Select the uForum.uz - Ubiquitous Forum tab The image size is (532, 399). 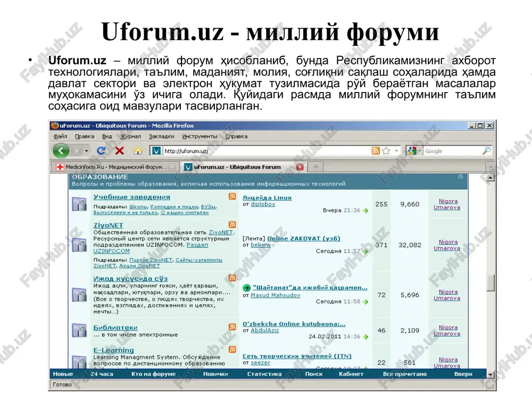(237, 167)
